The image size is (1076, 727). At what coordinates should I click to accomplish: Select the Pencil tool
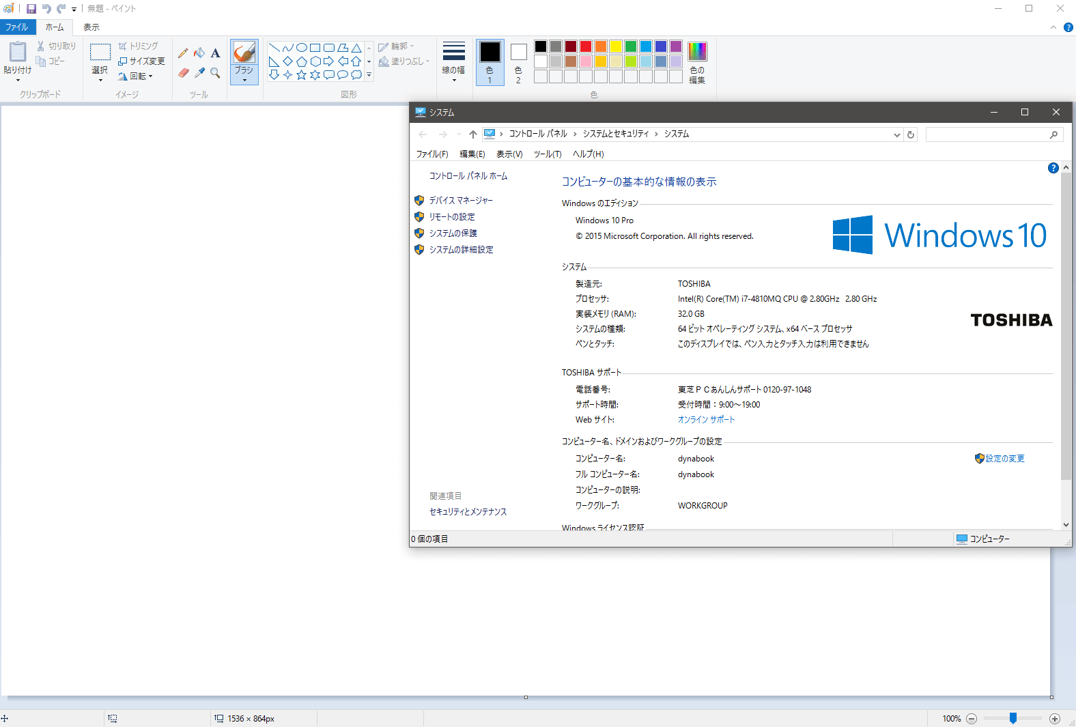(183, 53)
